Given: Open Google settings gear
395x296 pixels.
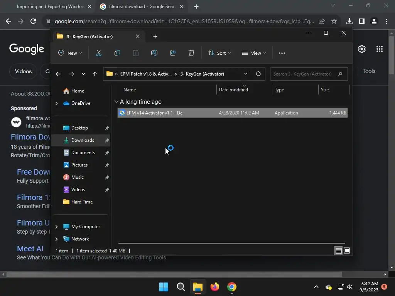Looking at the screenshot, I should click(x=362, y=49).
